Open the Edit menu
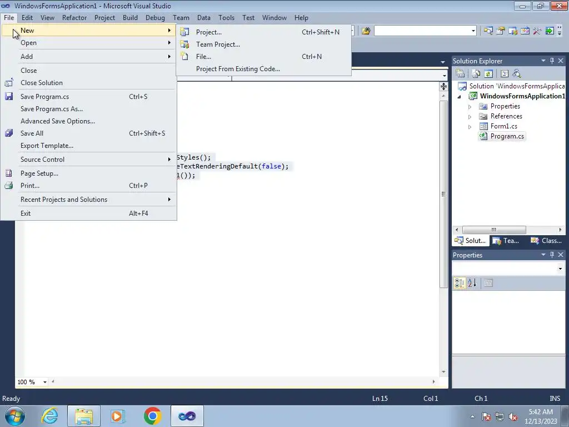This screenshot has height=427, width=569. tap(27, 17)
